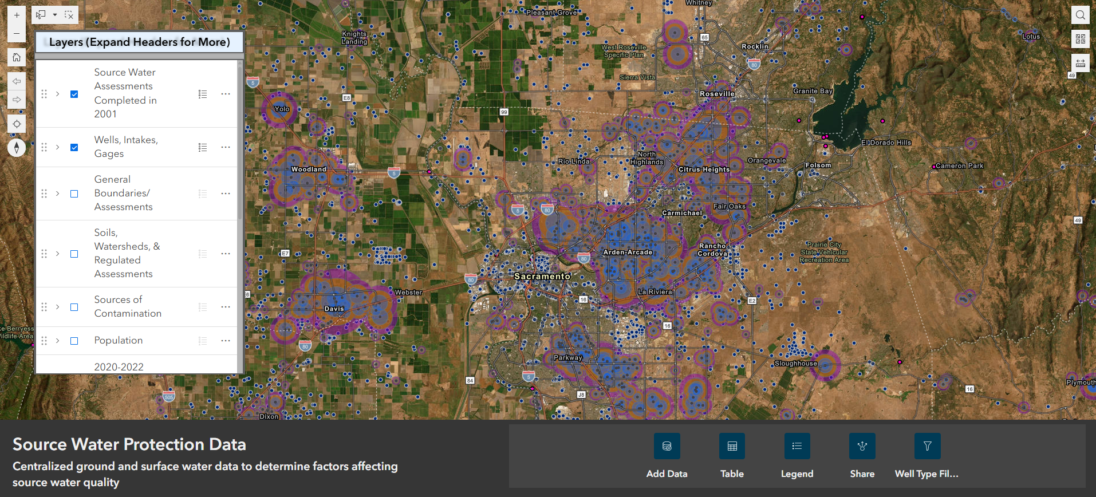
Task: Open the basemap gallery
Action: point(1081,39)
